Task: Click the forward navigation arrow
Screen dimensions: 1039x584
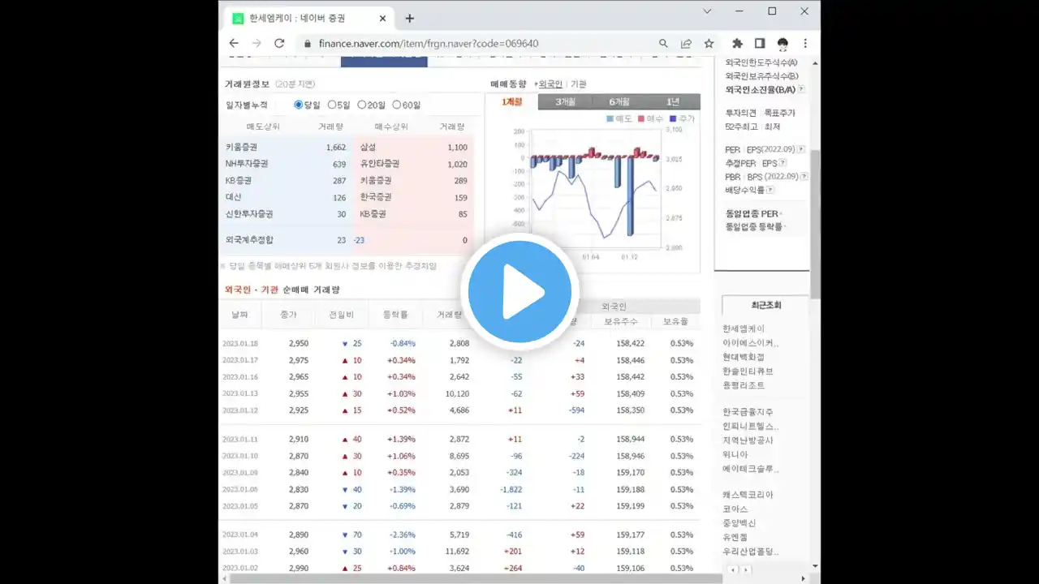Action: [257, 43]
